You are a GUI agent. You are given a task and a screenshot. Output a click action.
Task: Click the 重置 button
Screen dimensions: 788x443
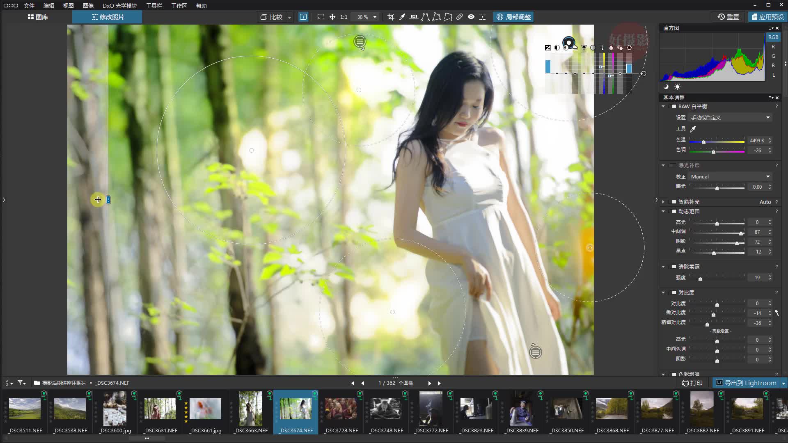click(729, 17)
